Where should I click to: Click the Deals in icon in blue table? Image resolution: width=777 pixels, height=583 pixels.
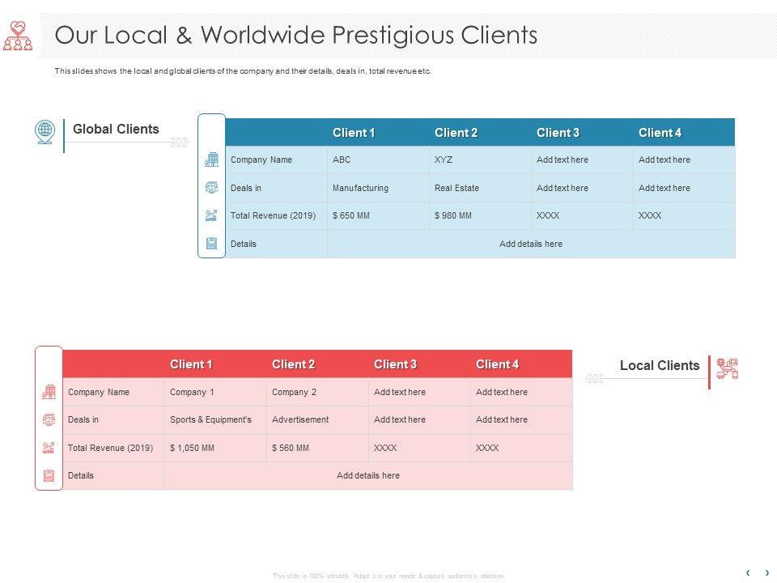click(x=211, y=188)
